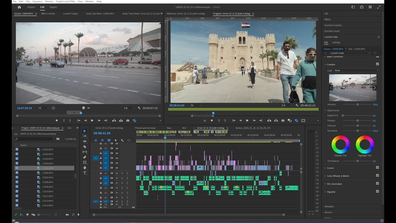Screen dimensions: 396x223
Task: Open the Look dropdown in Creative
Action: (x=356, y=70)
